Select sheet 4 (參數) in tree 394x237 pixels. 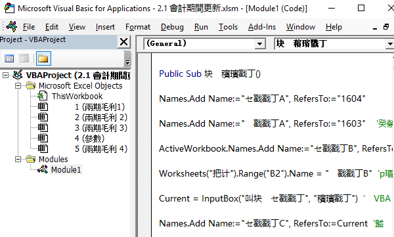tap(89, 139)
